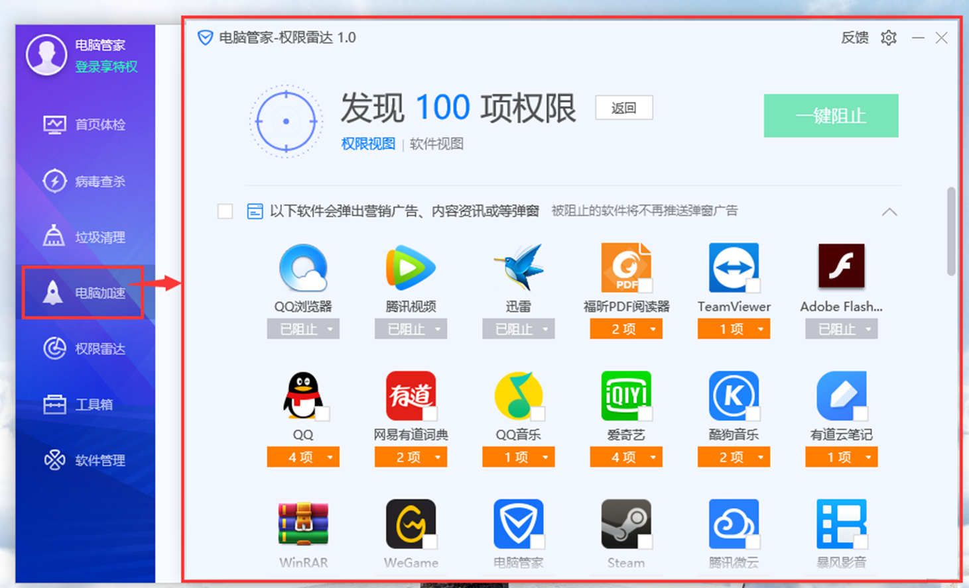Open 垃圾清理 in the sidebar
The width and height of the screenshot is (969, 588).
click(x=84, y=236)
